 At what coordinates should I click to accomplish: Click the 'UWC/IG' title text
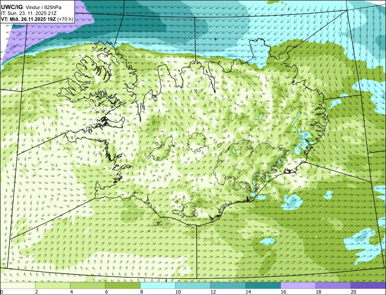[x=11, y=7]
